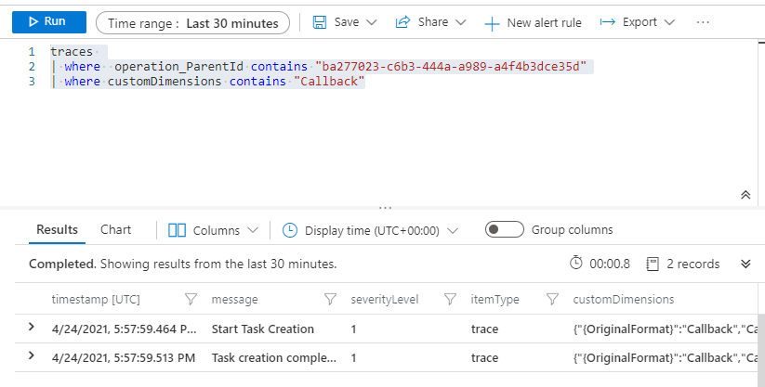Collapse the query editor with double chevron
Image resolution: width=765 pixels, height=387 pixels.
point(745,195)
